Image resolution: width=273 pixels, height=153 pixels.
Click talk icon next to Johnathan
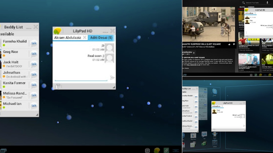tap(34, 74)
